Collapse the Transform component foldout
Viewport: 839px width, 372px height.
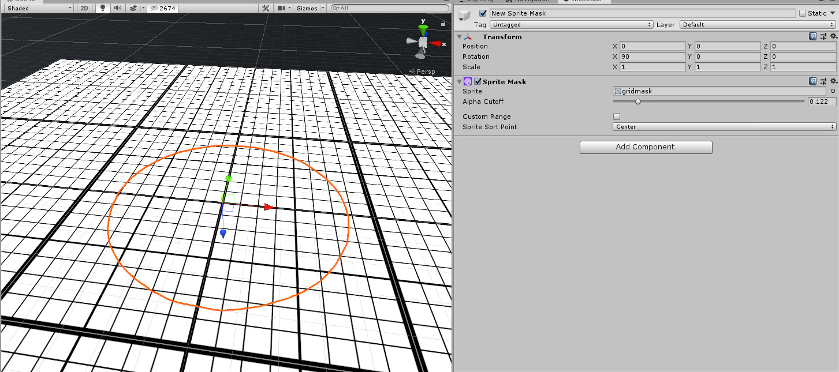pos(459,36)
